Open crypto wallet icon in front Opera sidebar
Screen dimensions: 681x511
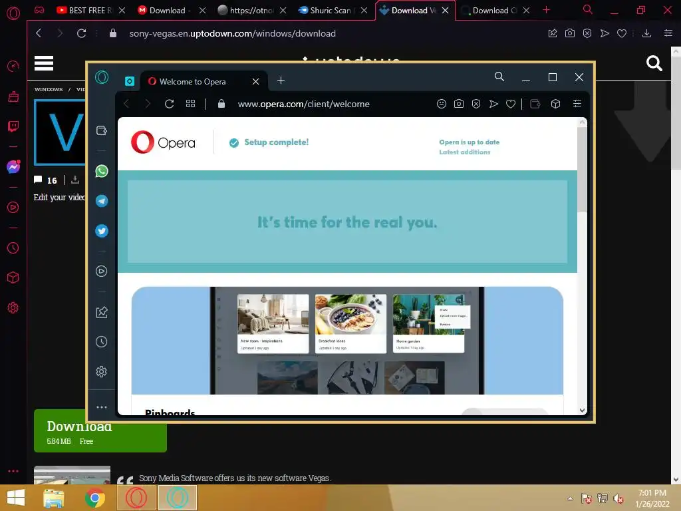coord(101,131)
